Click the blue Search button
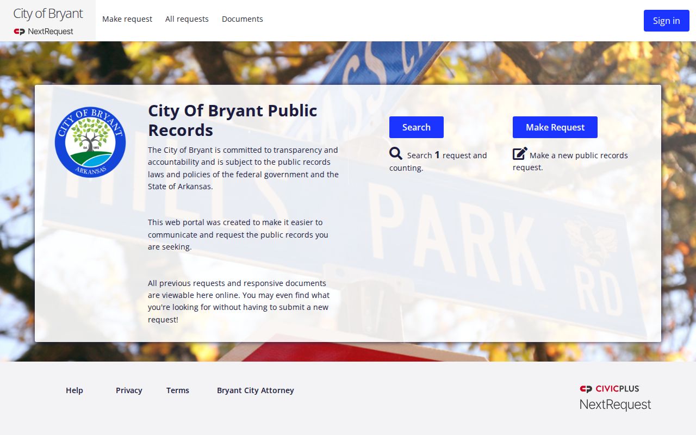Viewport: 696px width, 435px height. (x=417, y=127)
